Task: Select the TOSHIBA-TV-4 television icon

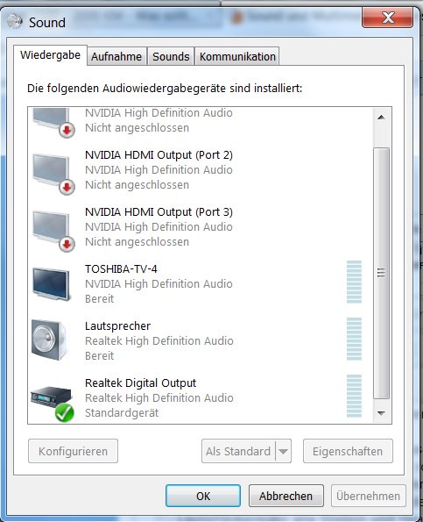Action: click(x=52, y=284)
